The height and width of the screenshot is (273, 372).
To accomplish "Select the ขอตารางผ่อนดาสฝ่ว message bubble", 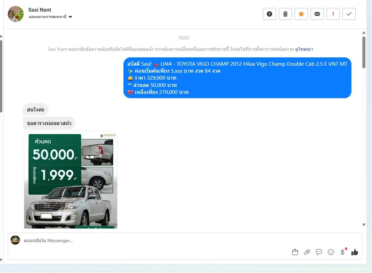I will 49,123.
